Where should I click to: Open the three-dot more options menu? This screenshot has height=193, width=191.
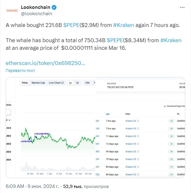coord(182,8)
